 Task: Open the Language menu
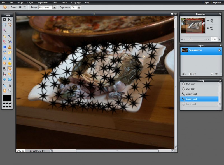[76, 3]
